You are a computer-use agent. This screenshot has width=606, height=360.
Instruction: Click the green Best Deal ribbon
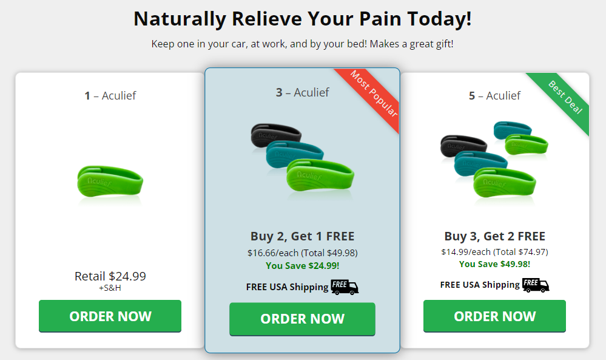pyautogui.click(x=564, y=98)
